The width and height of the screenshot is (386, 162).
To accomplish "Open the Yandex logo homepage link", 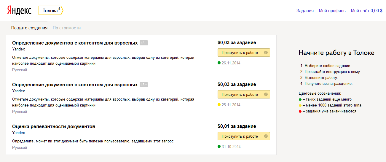I will coord(19,10).
